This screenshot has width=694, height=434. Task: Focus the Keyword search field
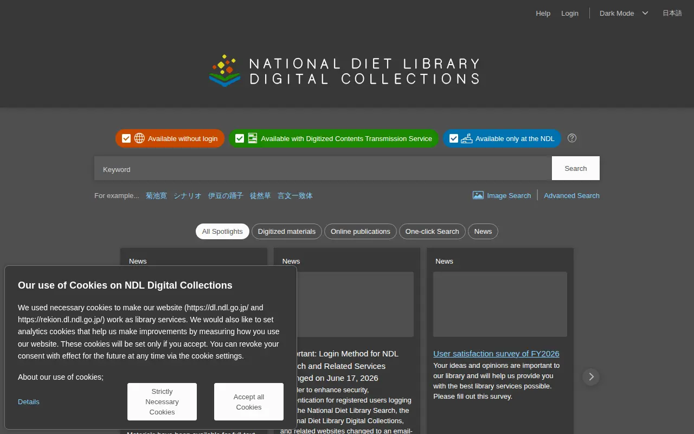point(323,168)
